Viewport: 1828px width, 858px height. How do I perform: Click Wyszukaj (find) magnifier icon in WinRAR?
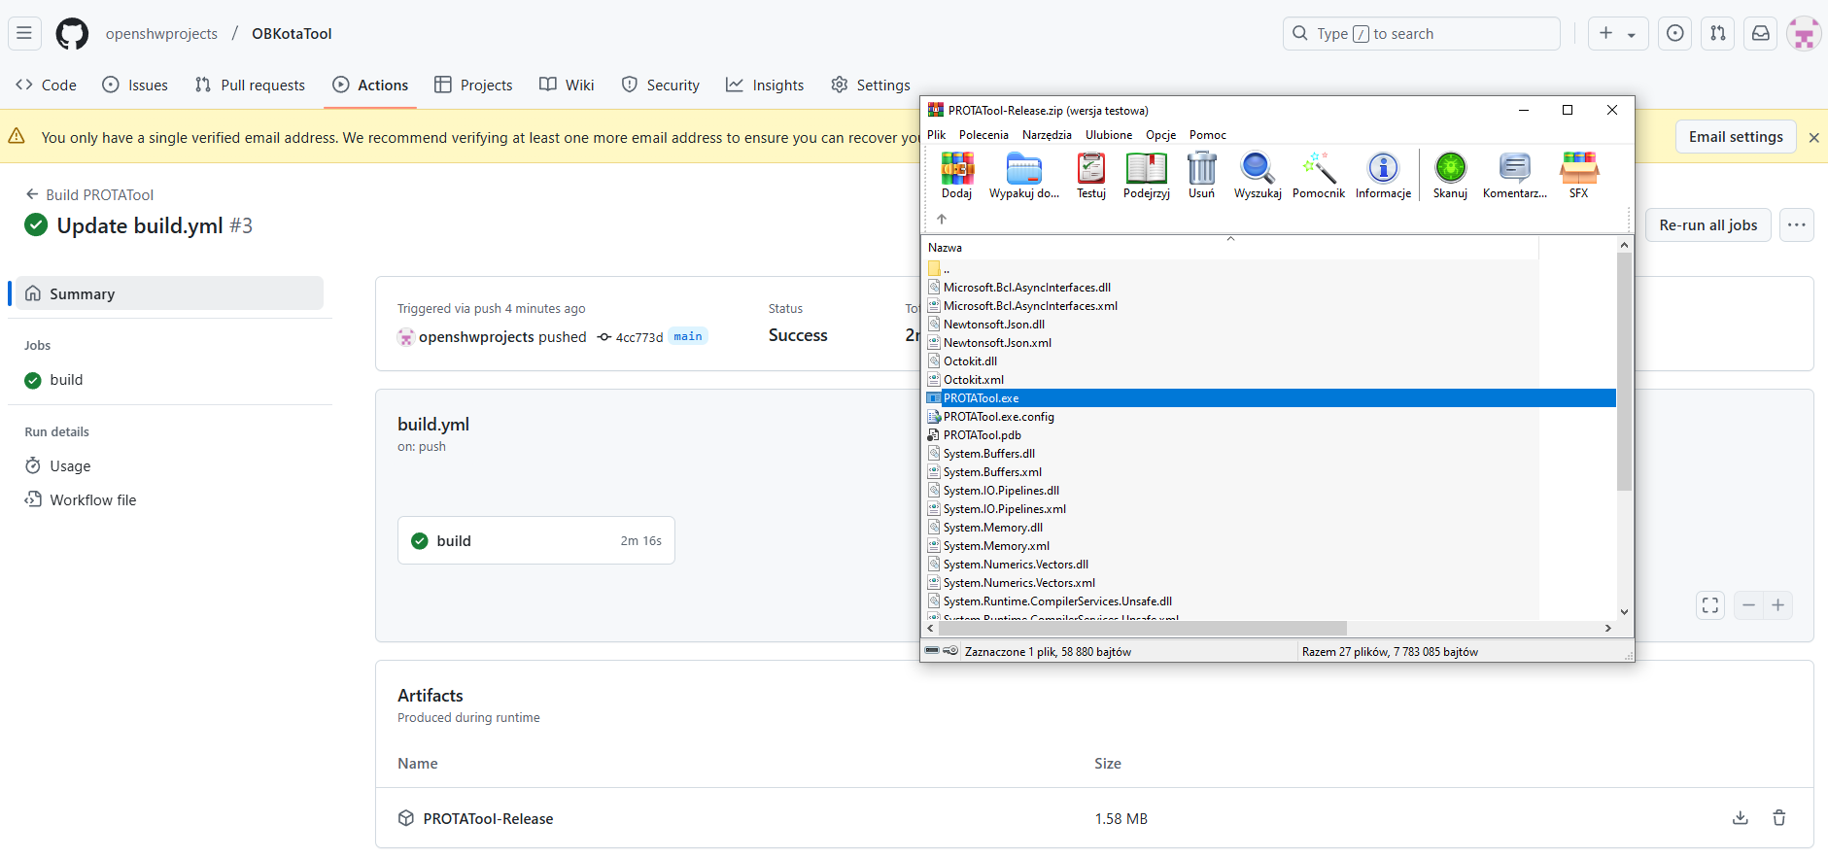point(1258,176)
